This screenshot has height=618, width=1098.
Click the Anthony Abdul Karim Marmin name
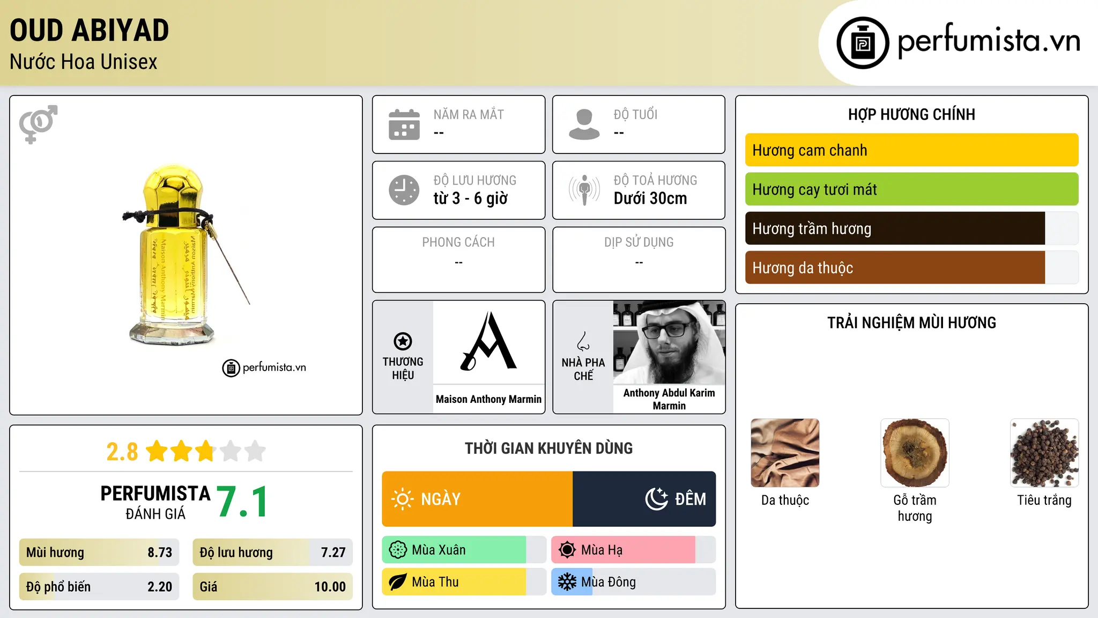tap(669, 399)
